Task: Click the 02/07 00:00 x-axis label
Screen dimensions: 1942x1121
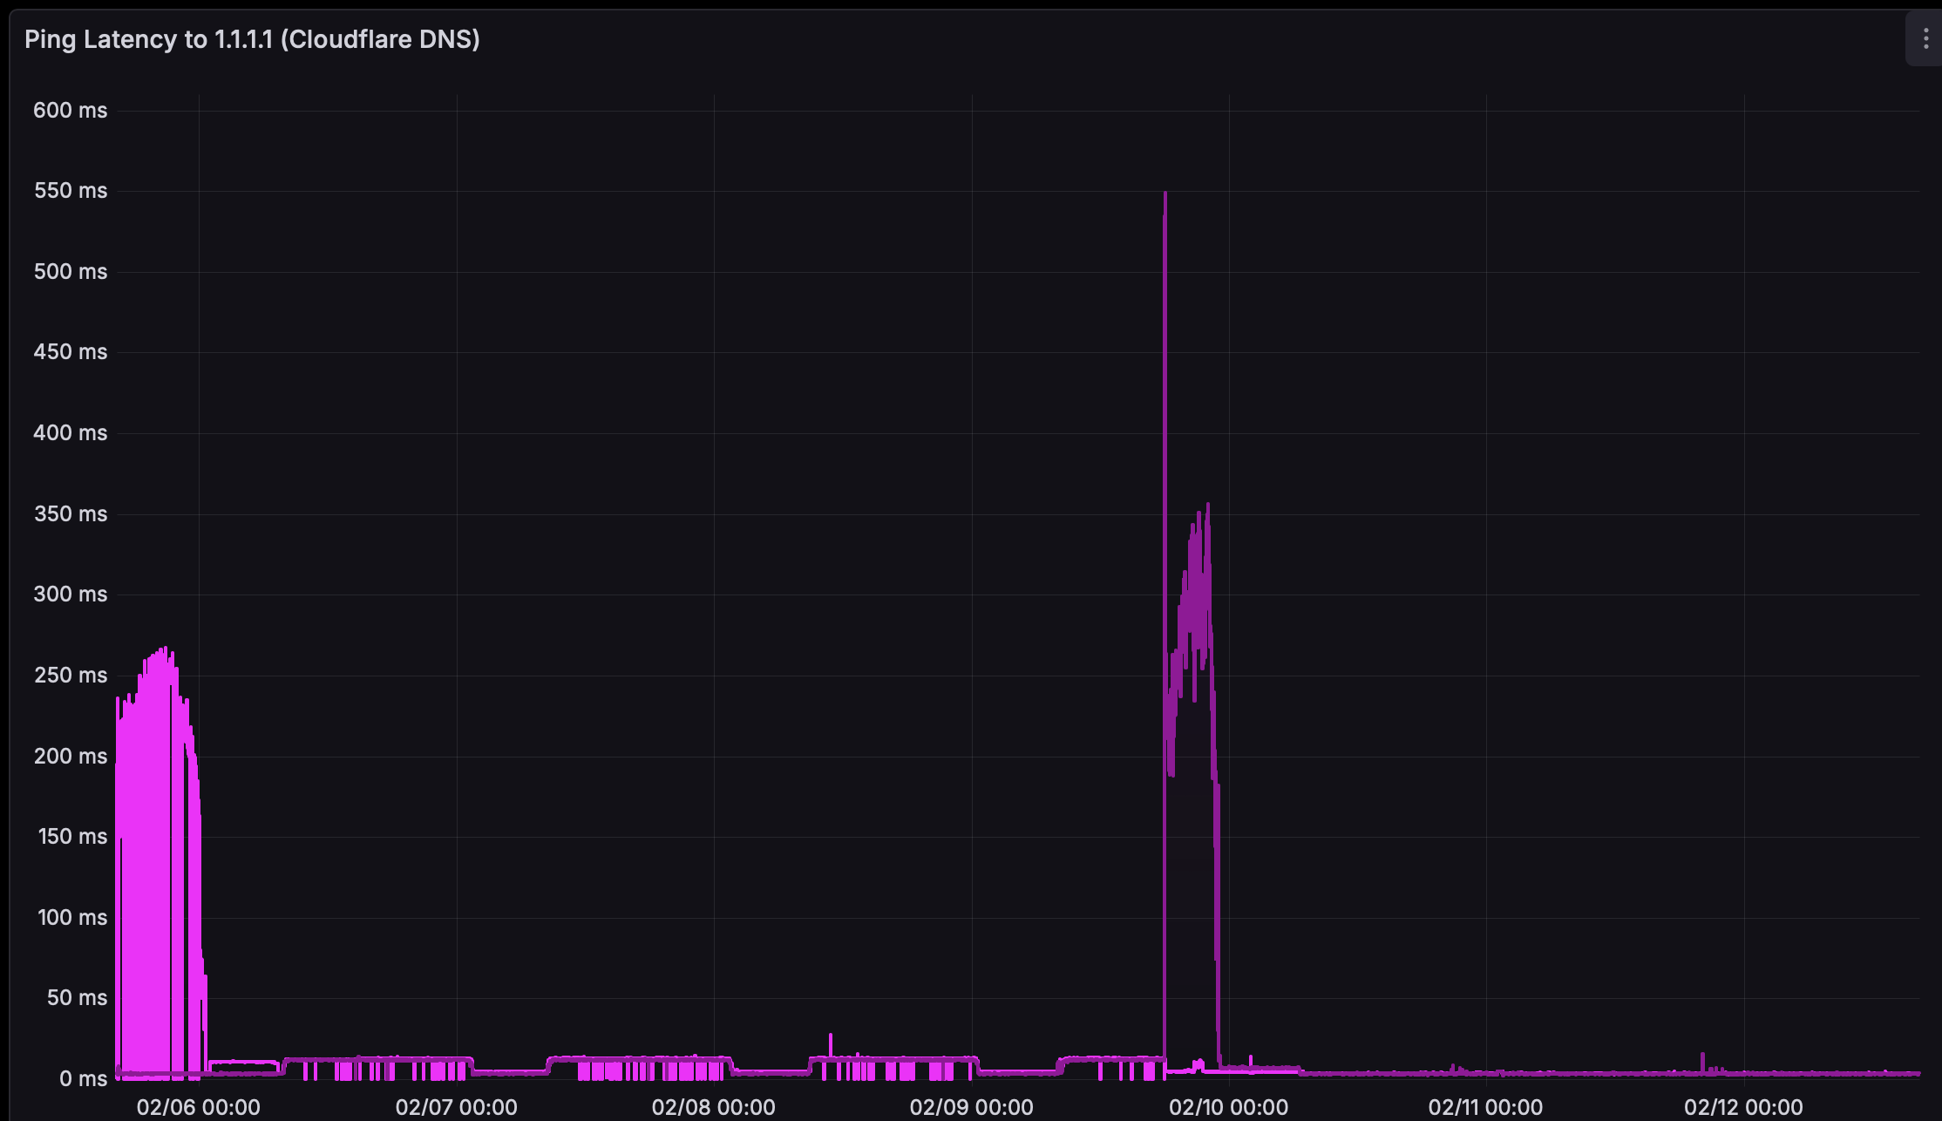Action: click(456, 1107)
